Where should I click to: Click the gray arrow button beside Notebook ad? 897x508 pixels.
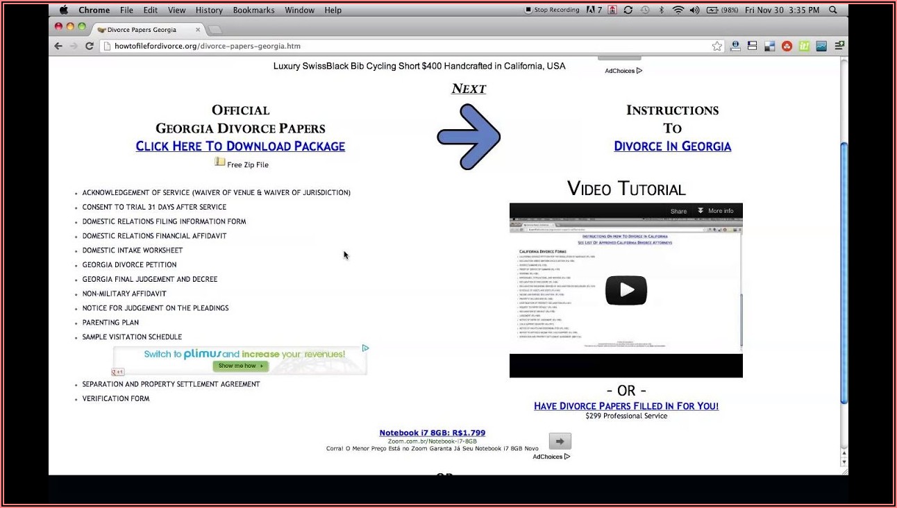(560, 441)
